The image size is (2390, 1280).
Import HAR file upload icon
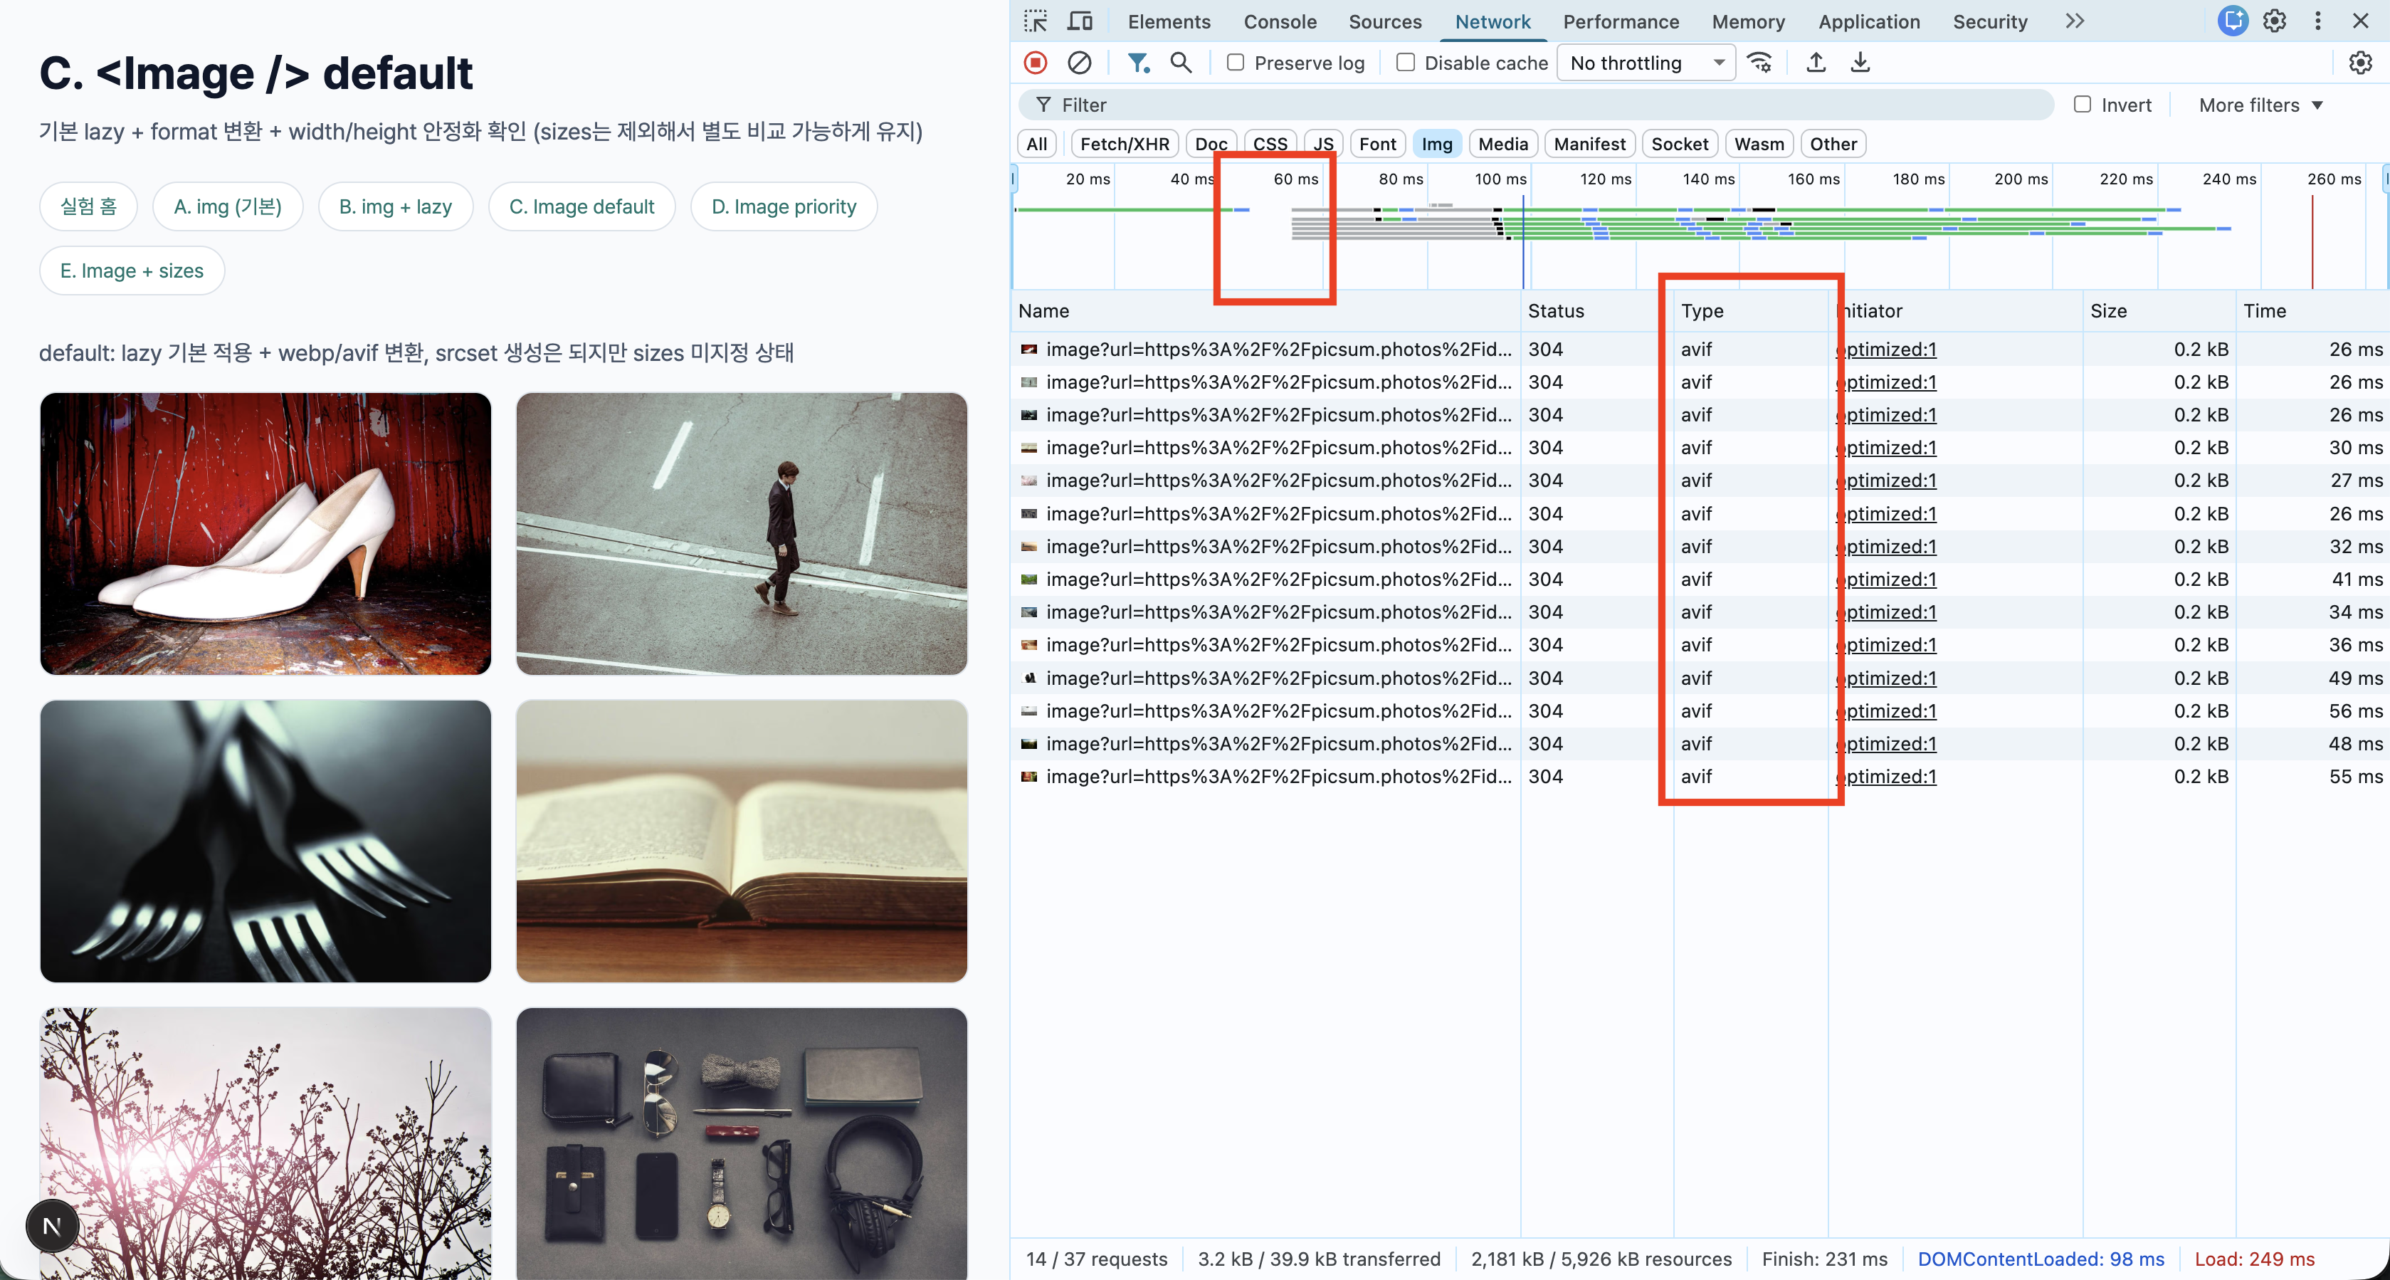coord(1816,62)
